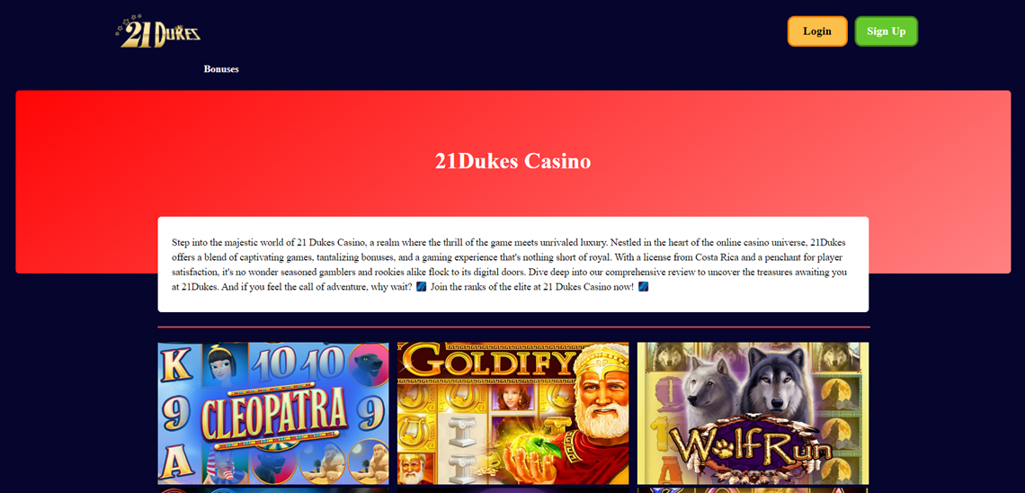Image resolution: width=1025 pixels, height=493 pixels.
Task: Click the 21Dukes Casino heading
Action: pos(513,161)
